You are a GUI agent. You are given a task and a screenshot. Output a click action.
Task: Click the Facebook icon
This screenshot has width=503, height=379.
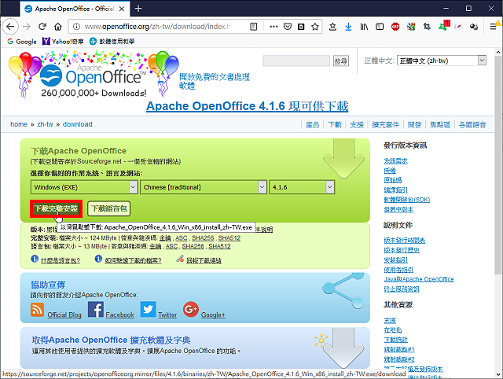96,309
